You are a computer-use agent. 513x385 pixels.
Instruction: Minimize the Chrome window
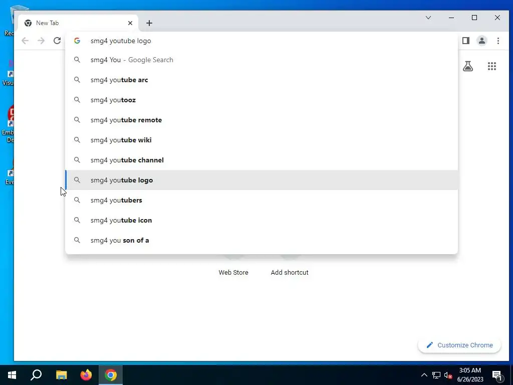[451, 18]
